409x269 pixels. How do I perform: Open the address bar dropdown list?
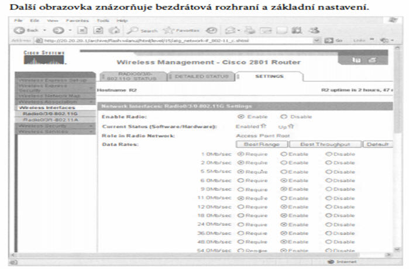(x=317, y=40)
